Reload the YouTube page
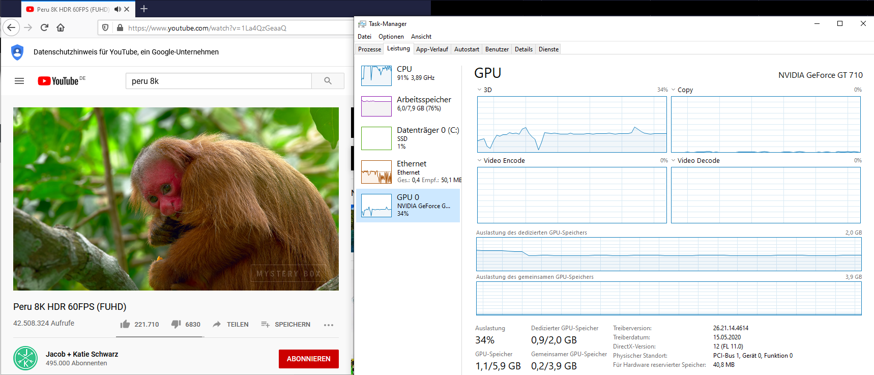The image size is (874, 375). click(44, 27)
